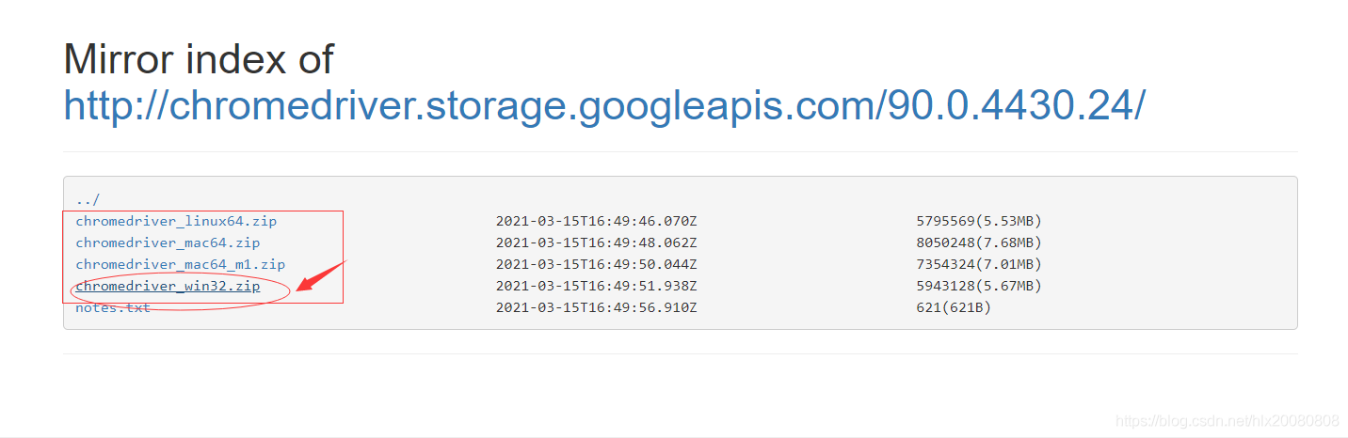1348x438 pixels.
Task: Click the notes.txt timestamp 16:49:56.910Z
Action: tap(596, 307)
